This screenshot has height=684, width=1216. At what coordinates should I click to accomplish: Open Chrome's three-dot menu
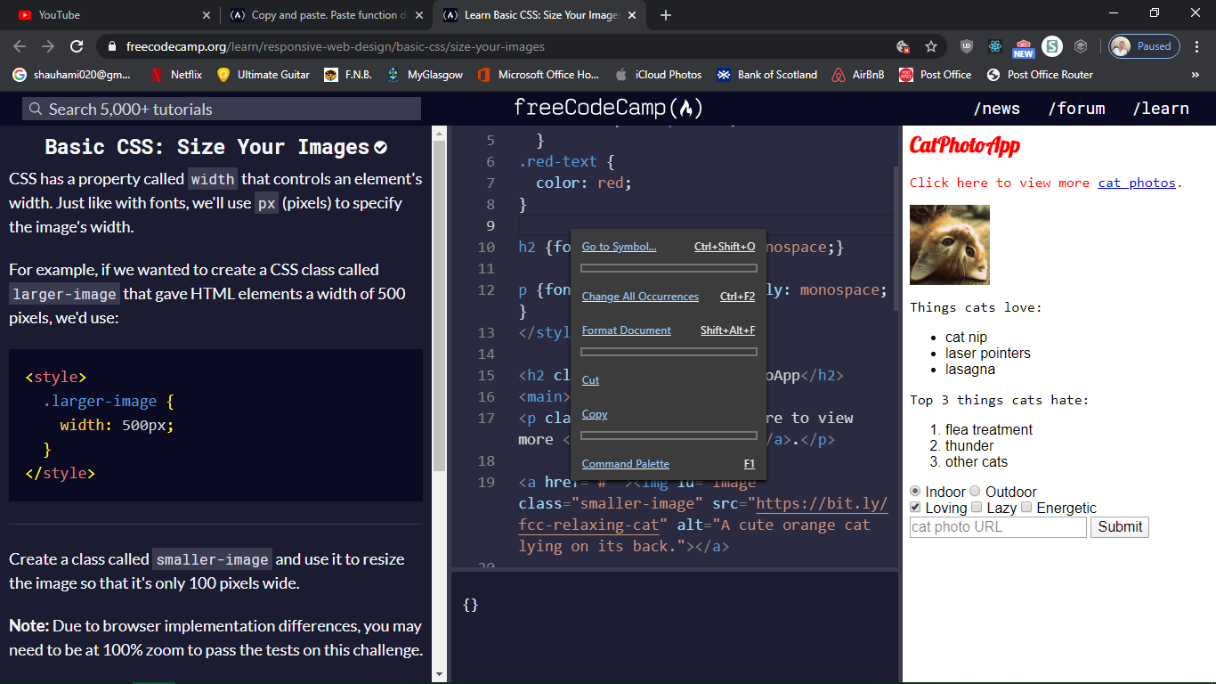point(1197,46)
